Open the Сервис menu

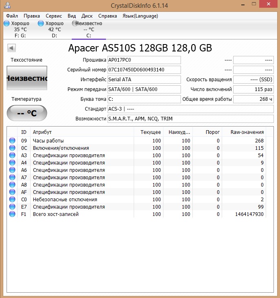(x=54, y=16)
